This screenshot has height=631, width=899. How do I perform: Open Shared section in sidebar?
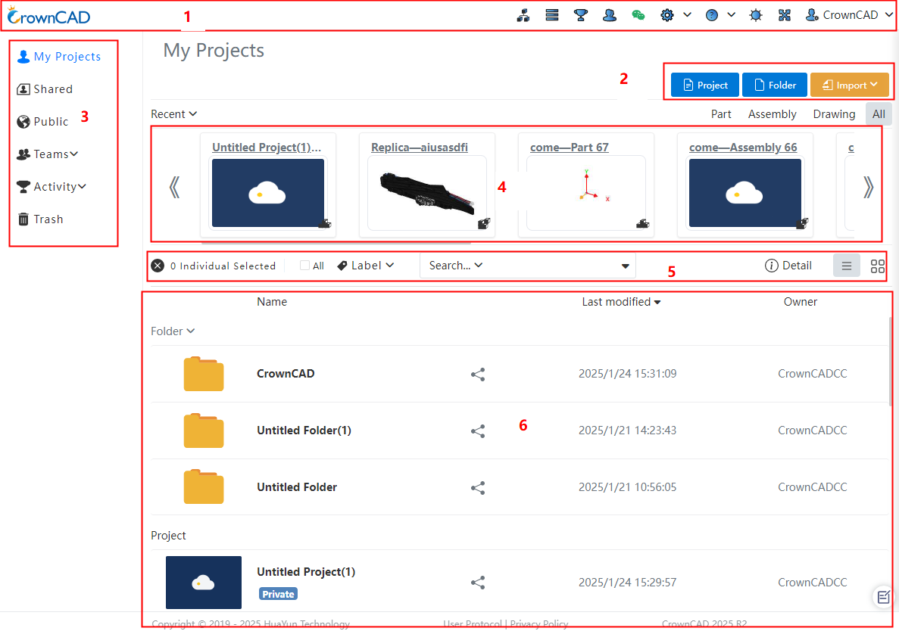(x=45, y=89)
